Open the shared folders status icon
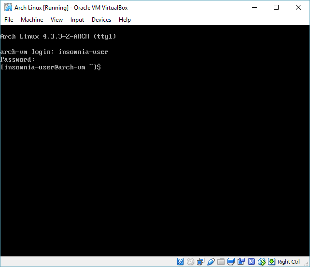This screenshot has width=310, height=267. tap(221, 262)
